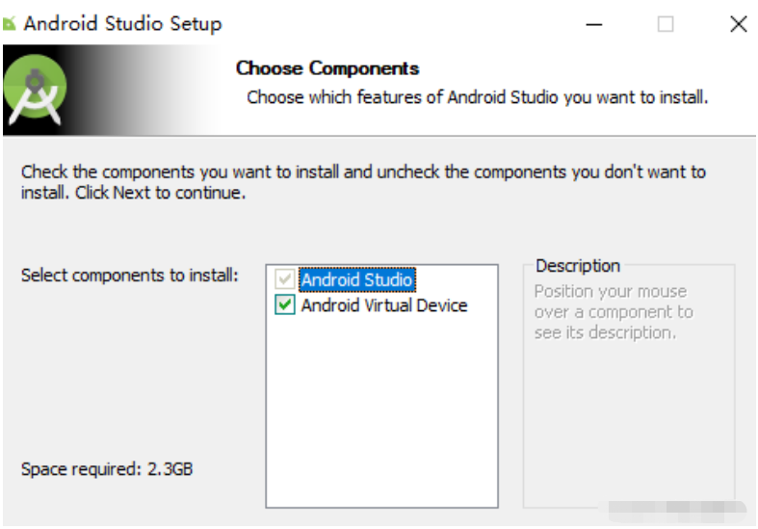Click empty space inside Description panel
Viewport: 758px width, 529px height.
coord(629,424)
